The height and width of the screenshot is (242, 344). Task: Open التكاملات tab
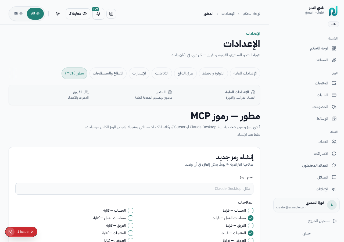[162, 73]
